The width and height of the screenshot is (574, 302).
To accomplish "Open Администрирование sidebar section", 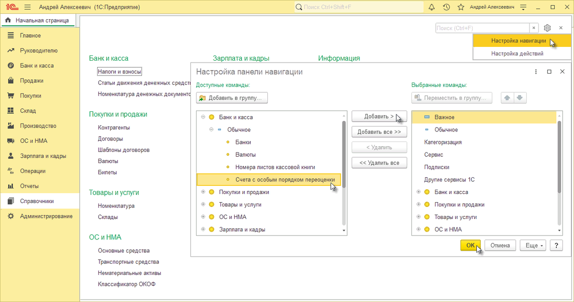I will 40,216.
